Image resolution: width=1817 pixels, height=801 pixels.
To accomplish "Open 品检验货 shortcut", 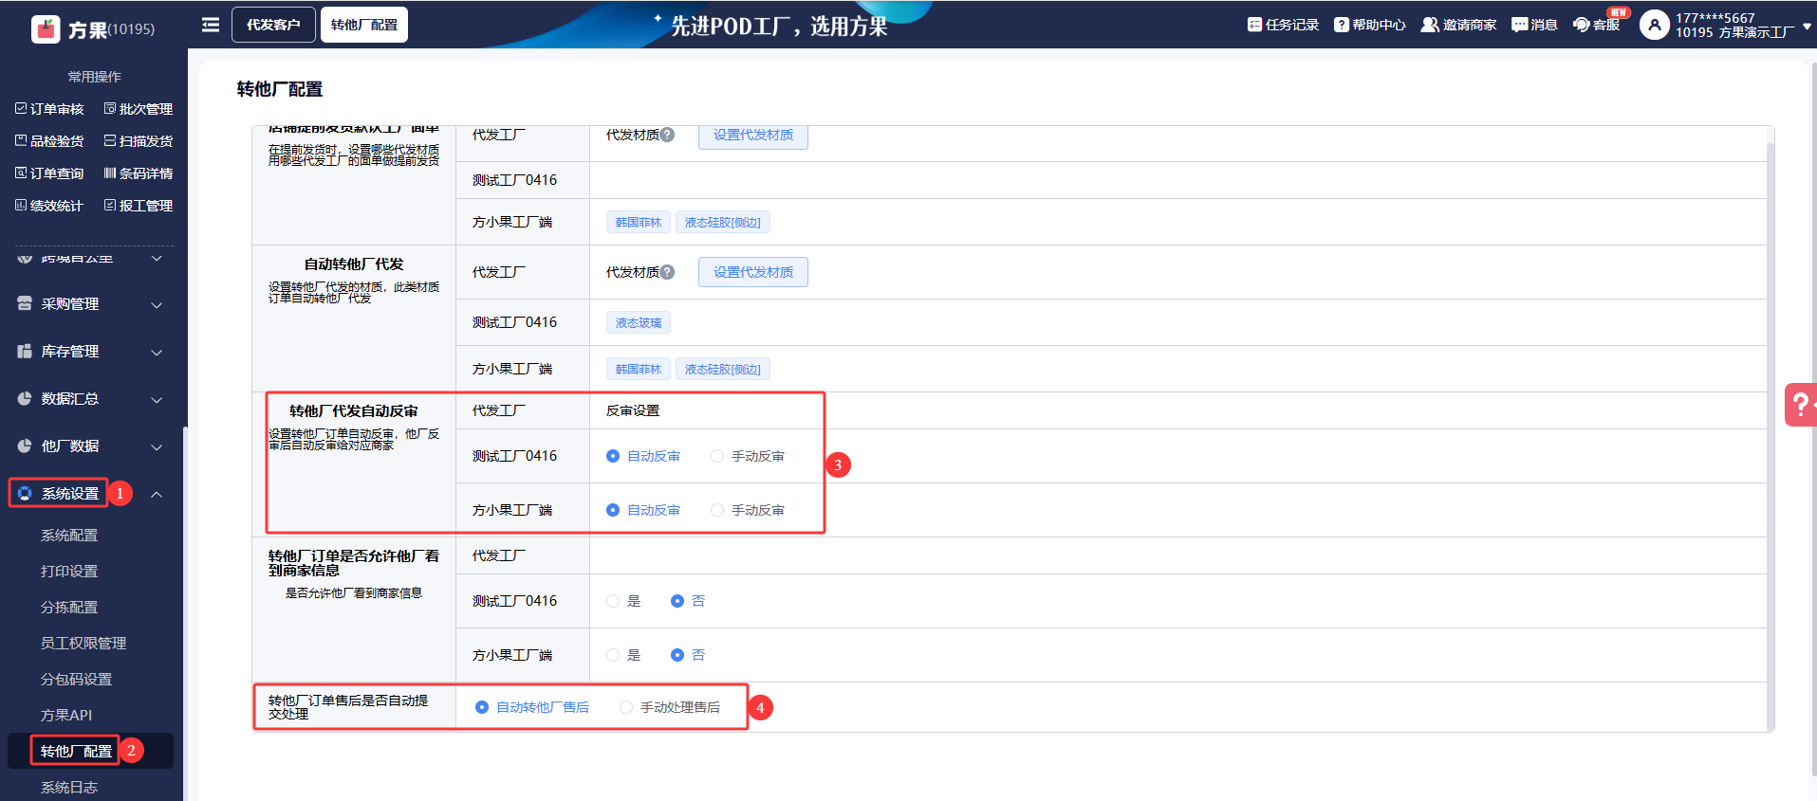I will [49, 141].
